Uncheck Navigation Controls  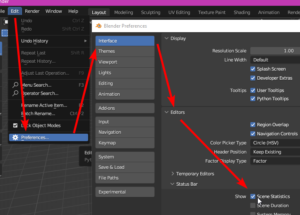click(253, 134)
